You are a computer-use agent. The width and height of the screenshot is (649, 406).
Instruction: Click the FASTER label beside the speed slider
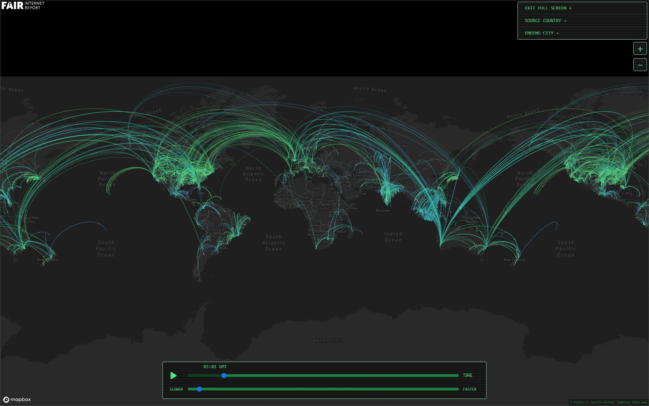(x=469, y=389)
